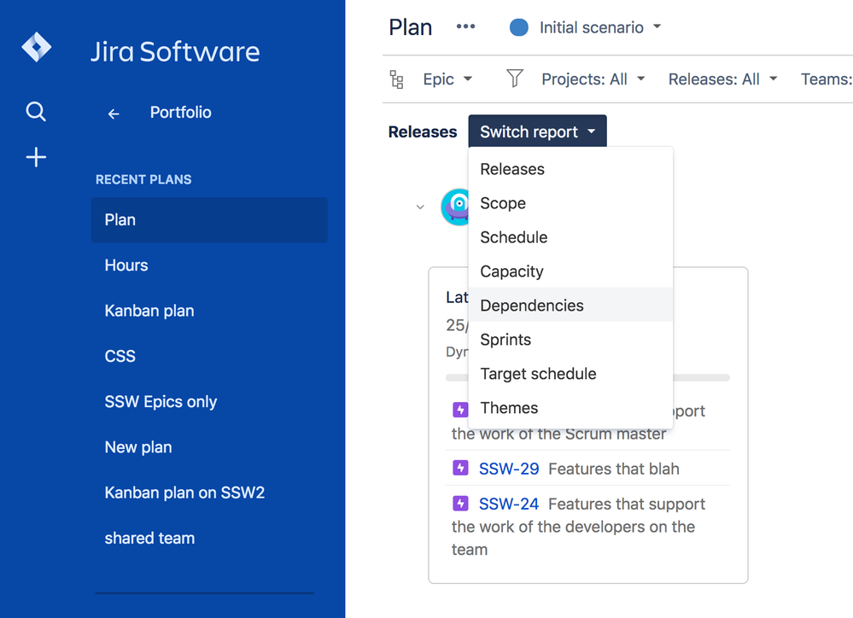The height and width of the screenshot is (618, 853).
Task: Open search with the magnifier icon
Action: 36,112
